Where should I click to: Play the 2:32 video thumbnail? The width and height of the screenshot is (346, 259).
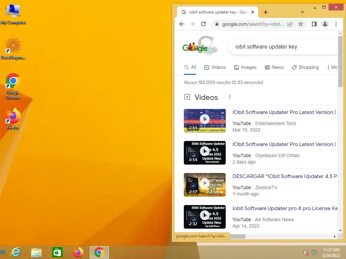click(x=205, y=217)
